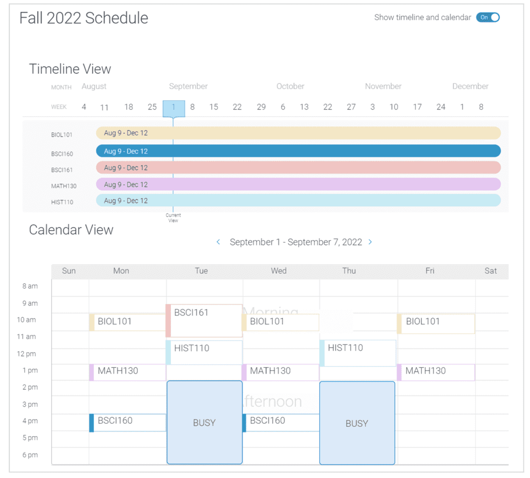Viewport: 530px width, 478px height.
Task: Click the HIST110 light blue timeline bar
Action: click(x=298, y=201)
